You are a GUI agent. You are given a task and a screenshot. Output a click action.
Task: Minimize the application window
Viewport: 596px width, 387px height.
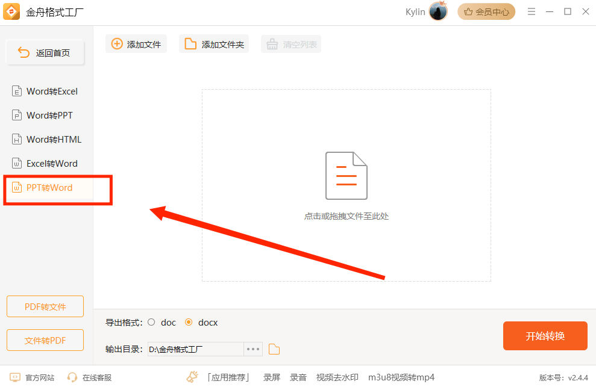[x=550, y=12]
